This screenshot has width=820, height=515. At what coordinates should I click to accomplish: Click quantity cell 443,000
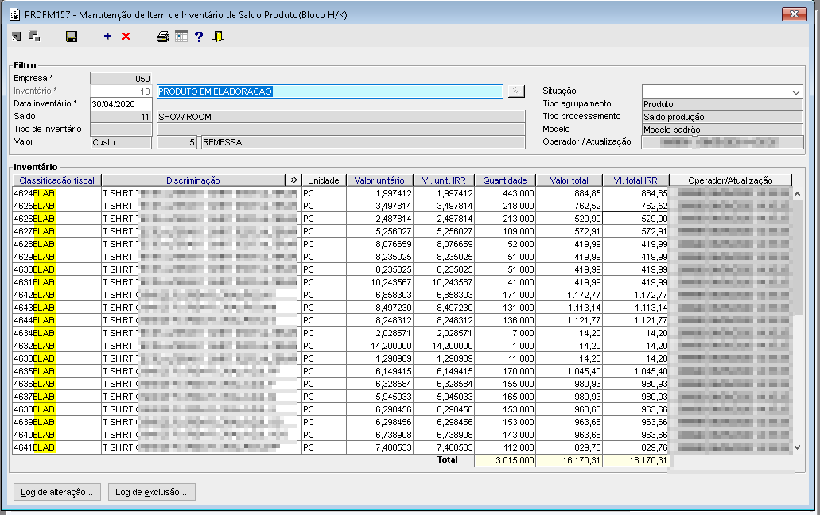coord(505,193)
